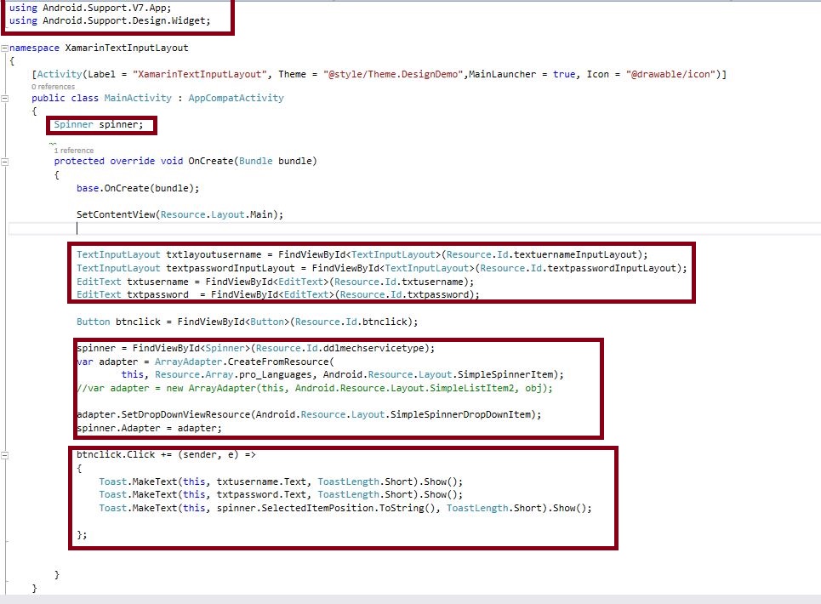Image resolution: width=821 pixels, height=604 pixels.
Task: Collapse the XamarinTextInputLayout namespace block
Action: tap(5, 48)
